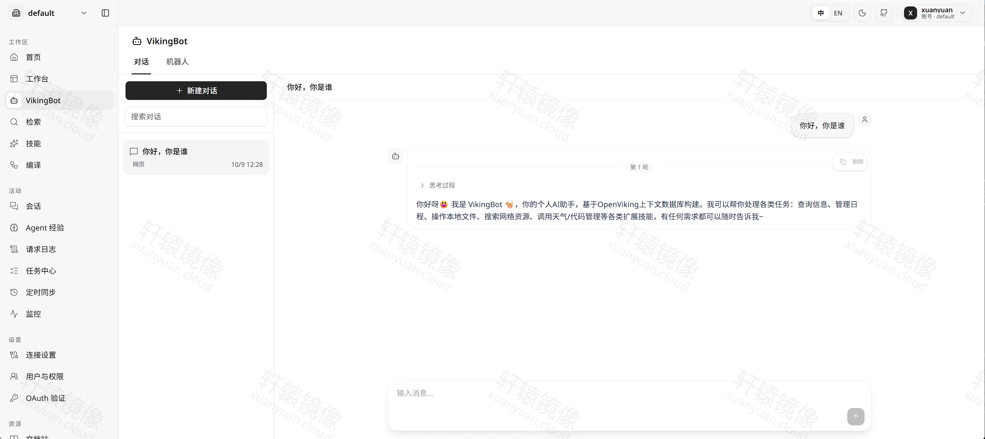Image resolution: width=985 pixels, height=439 pixels.
Task: Open 技能 skills page
Action: 59,143
